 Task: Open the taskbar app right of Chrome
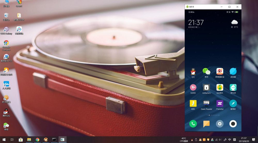pyautogui.click(x=46, y=140)
